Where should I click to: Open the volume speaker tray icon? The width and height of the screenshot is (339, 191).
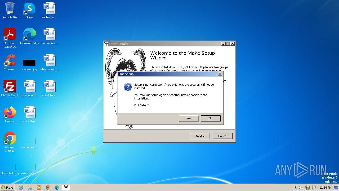click(301, 188)
